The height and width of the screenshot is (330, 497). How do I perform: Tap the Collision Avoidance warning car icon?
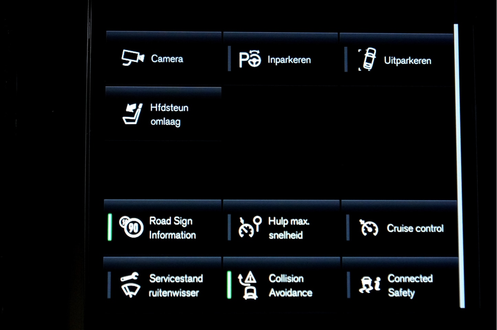click(x=248, y=285)
